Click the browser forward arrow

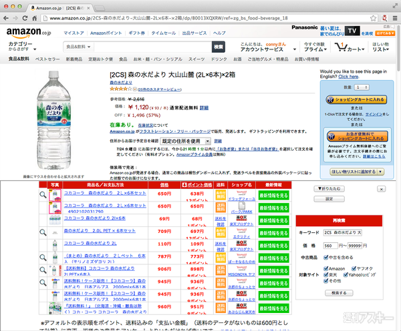pyautogui.click(x=15, y=18)
